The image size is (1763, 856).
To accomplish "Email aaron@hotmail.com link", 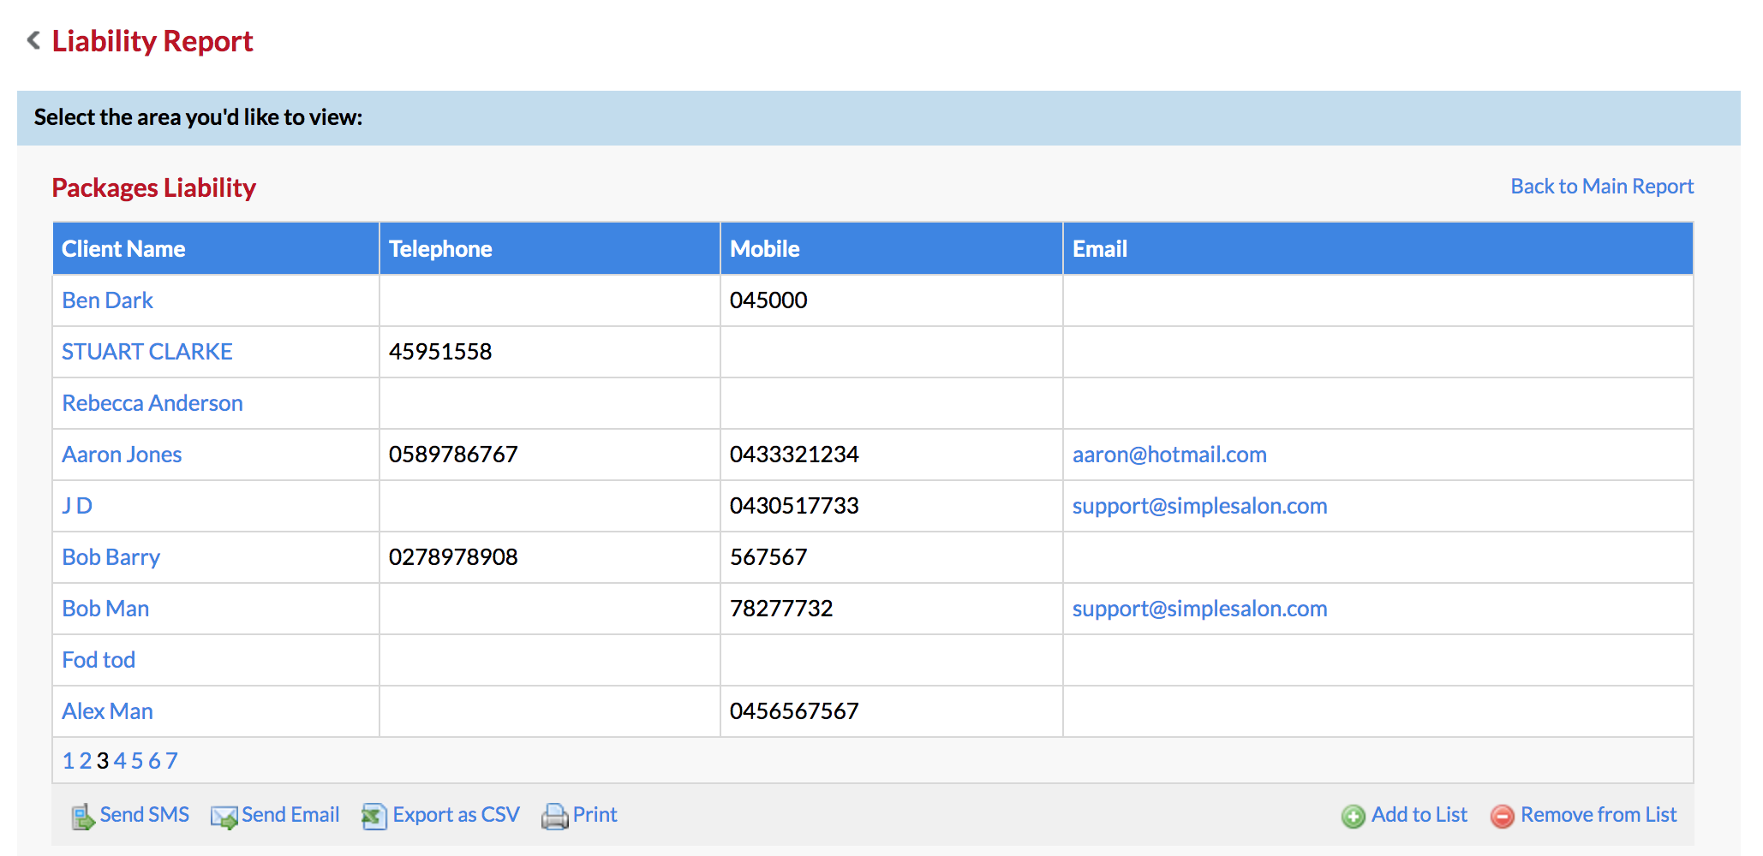I will 1169,455.
